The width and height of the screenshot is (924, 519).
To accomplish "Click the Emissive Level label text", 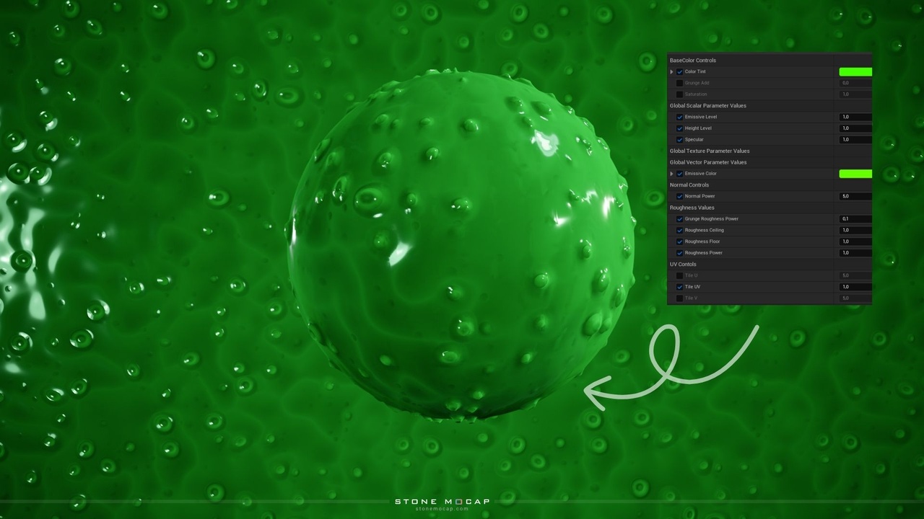I will pyautogui.click(x=701, y=117).
